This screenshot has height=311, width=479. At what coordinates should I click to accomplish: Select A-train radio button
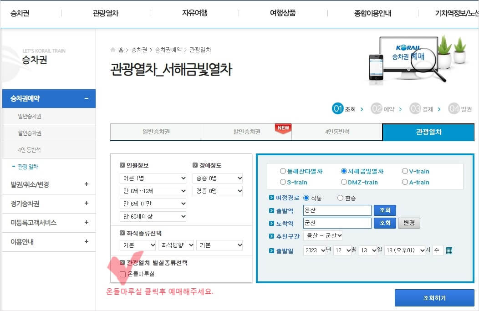(x=405, y=182)
